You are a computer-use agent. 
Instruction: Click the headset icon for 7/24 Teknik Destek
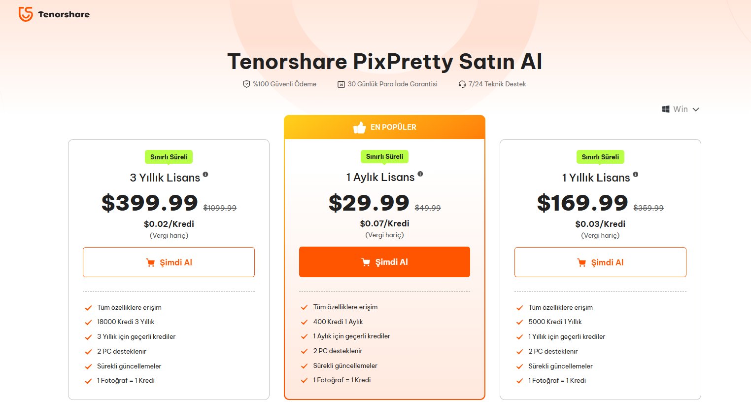pos(461,84)
